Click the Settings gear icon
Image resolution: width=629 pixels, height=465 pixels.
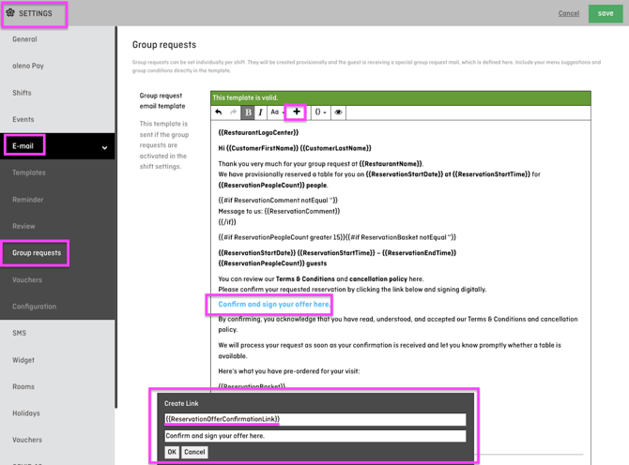click(10, 13)
